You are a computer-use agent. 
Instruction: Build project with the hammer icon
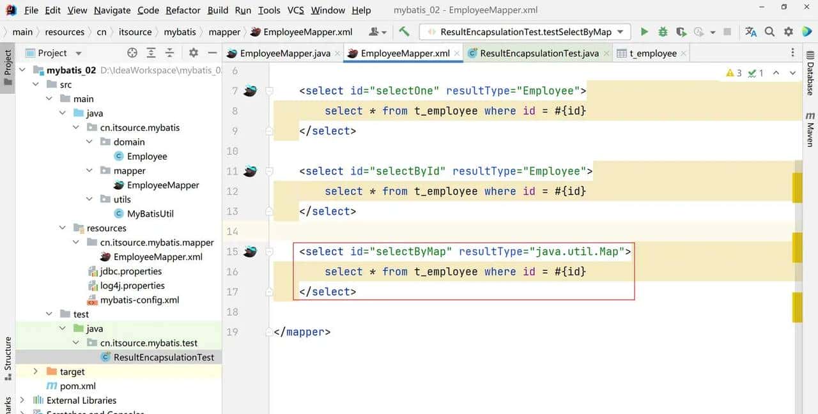(404, 32)
